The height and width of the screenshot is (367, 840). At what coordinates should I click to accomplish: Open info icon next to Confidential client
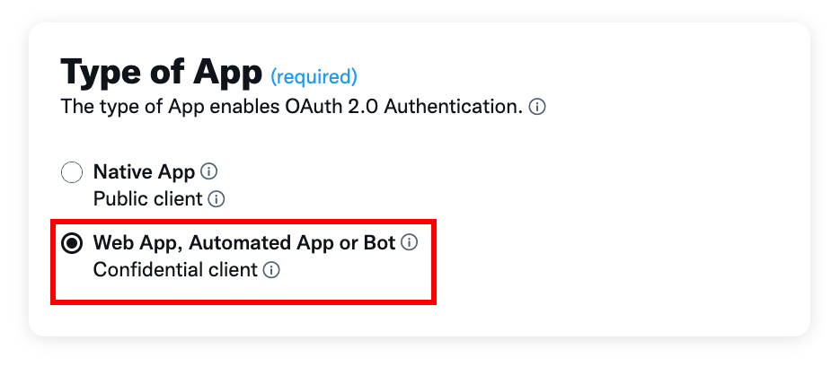tap(271, 270)
